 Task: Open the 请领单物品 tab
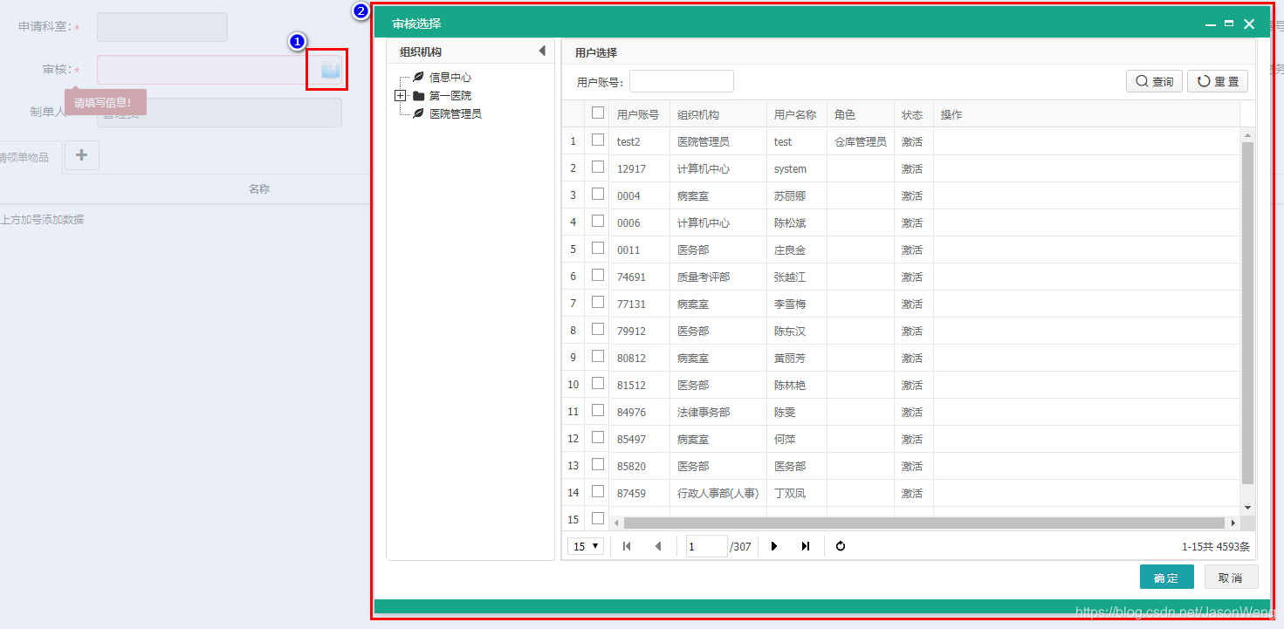[25, 158]
